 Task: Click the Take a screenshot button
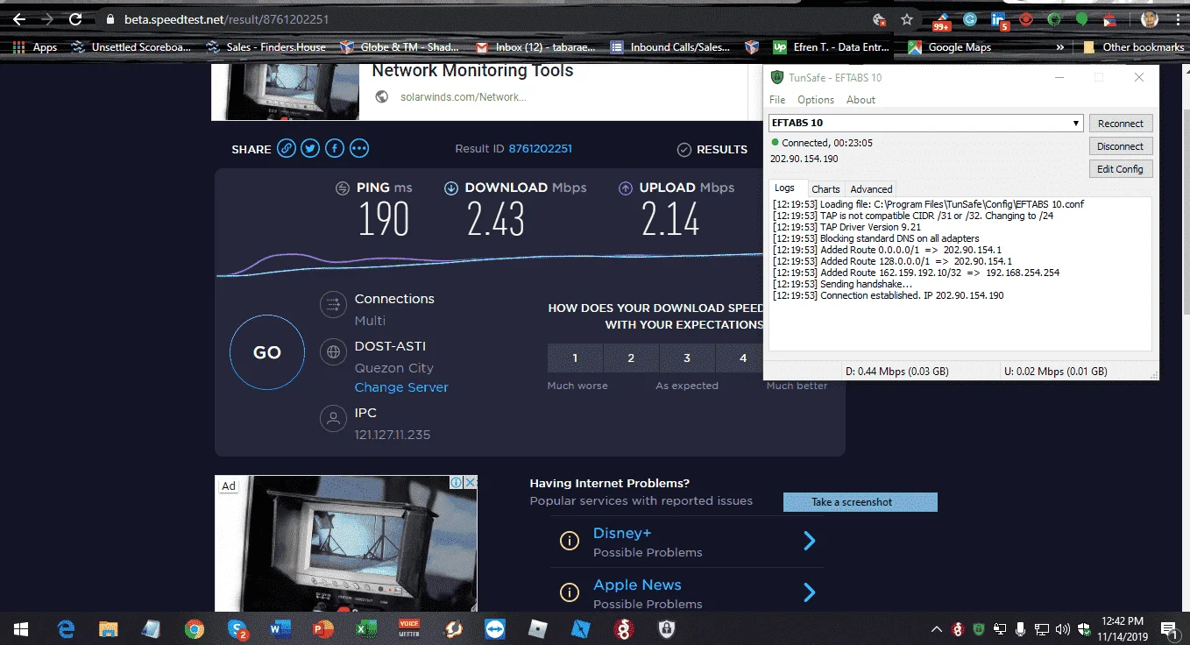point(861,502)
